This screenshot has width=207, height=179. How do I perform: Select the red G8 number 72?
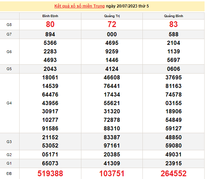tap(112, 24)
